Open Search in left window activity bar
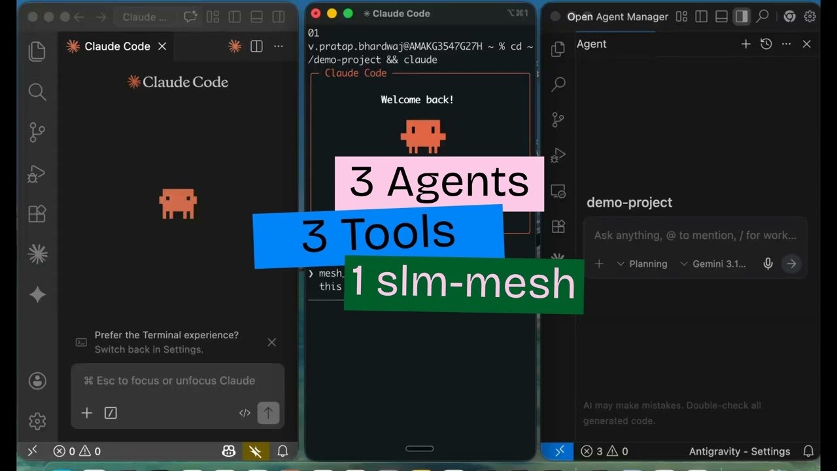Screen dimensions: 837x471 (37, 92)
